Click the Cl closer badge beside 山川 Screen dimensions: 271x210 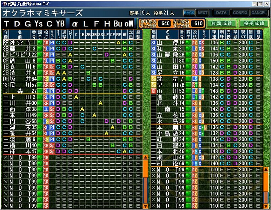pyautogui.click(x=153, y=91)
